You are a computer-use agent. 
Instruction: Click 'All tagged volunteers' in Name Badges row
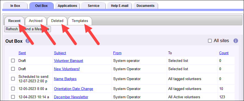click(x=185, y=79)
